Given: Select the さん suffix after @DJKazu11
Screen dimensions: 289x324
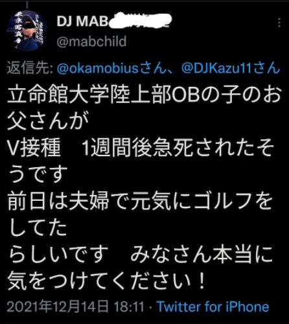Looking at the screenshot, I should point(267,68).
